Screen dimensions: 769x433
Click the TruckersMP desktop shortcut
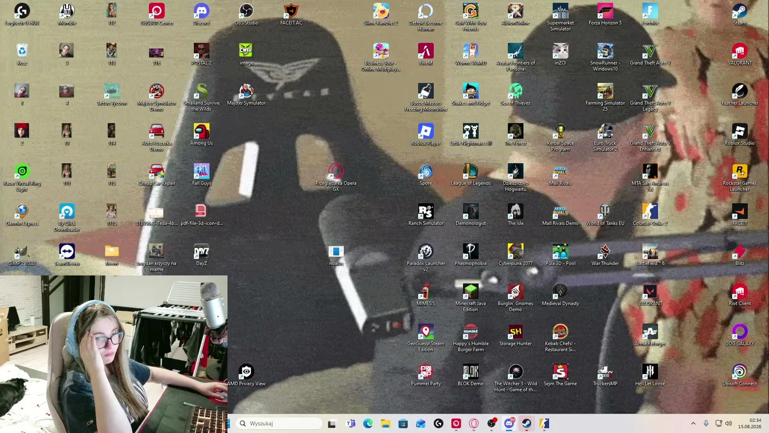click(605, 376)
